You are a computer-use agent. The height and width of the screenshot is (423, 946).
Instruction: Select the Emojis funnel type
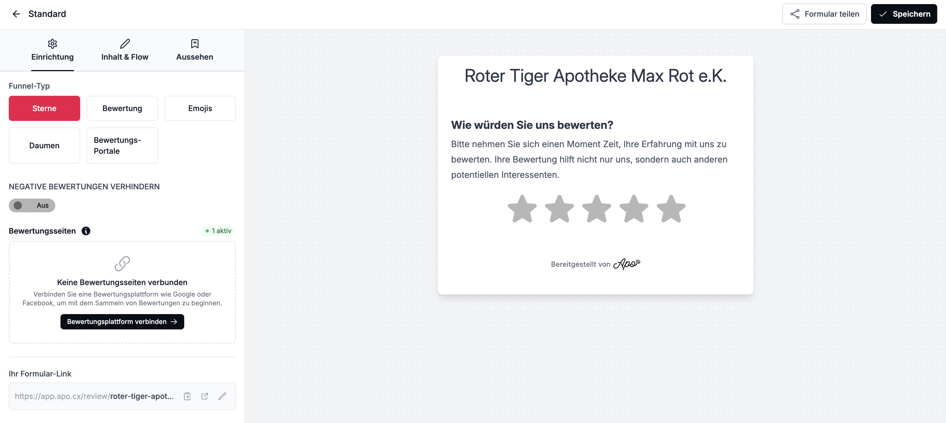tap(200, 108)
